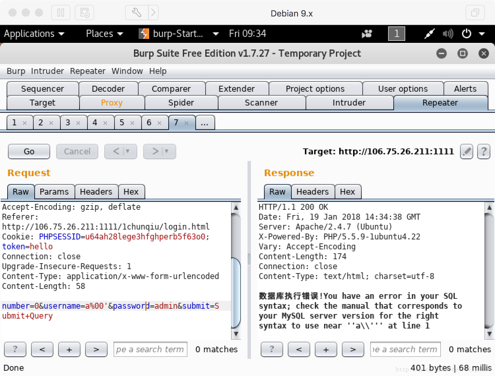Click the recording camera icon in top bar
The image size is (495, 376).
pyautogui.click(x=367, y=34)
